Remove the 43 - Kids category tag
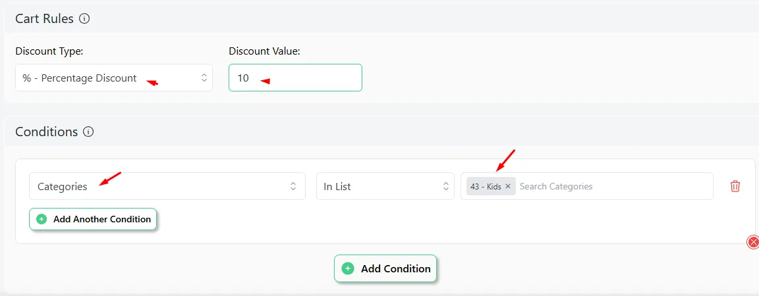Viewport: 759px width, 296px height. click(x=508, y=186)
